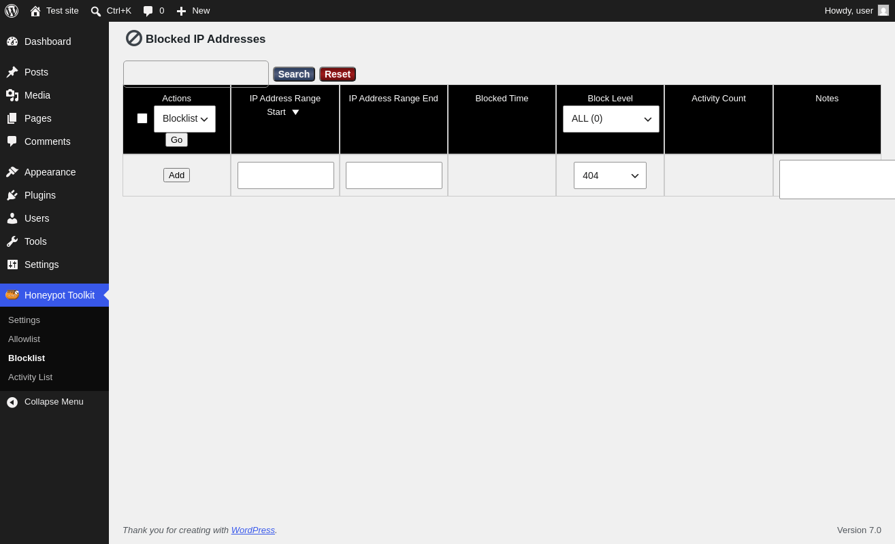Screen dimensions: 895x544
Task: Expand the ALL (0) block level filter
Action: pyautogui.click(x=611, y=119)
